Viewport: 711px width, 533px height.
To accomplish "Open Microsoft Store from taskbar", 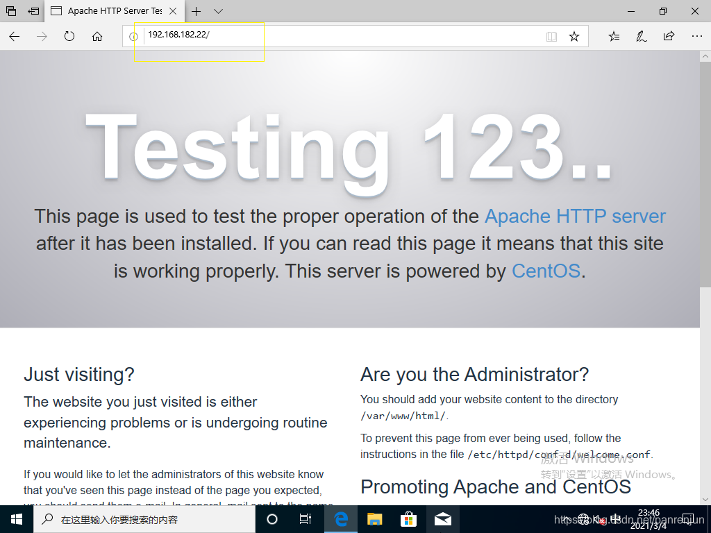I will [x=408, y=519].
